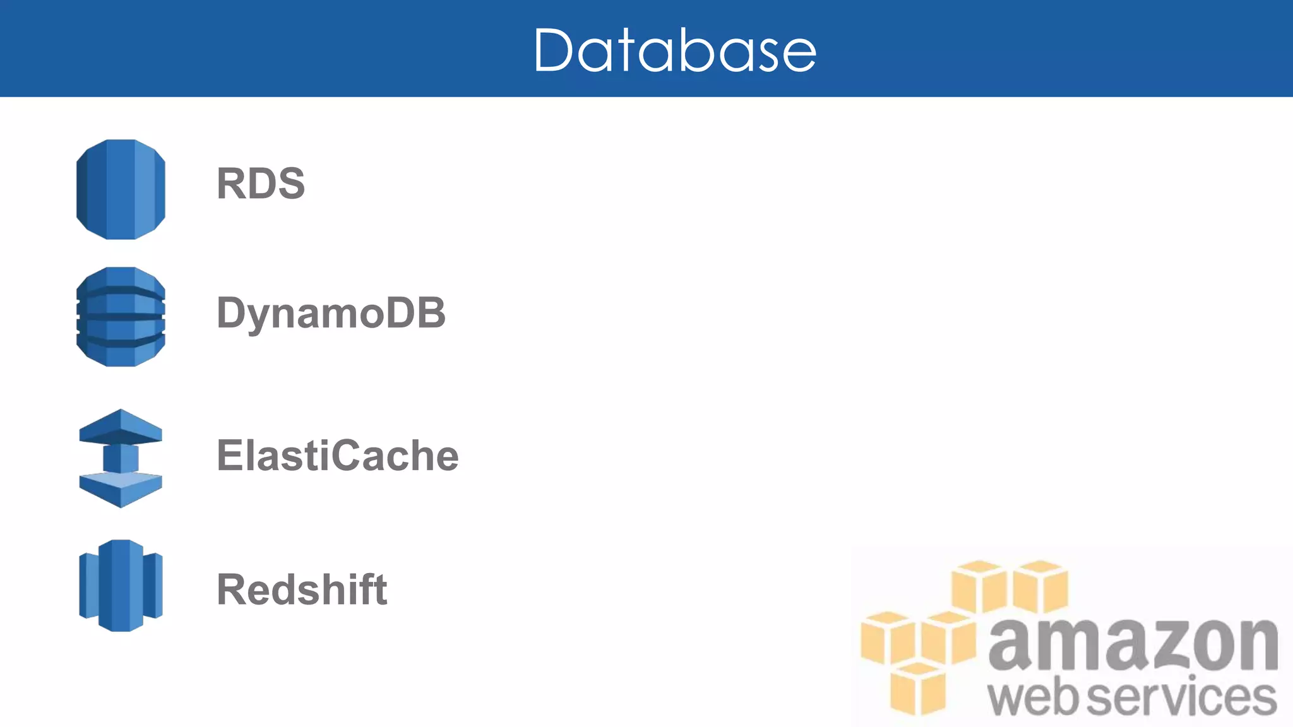Select the Redshift text label
The image size is (1293, 727).
pyautogui.click(x=302, y=589)
